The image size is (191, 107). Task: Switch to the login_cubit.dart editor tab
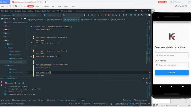pos(55,20)
